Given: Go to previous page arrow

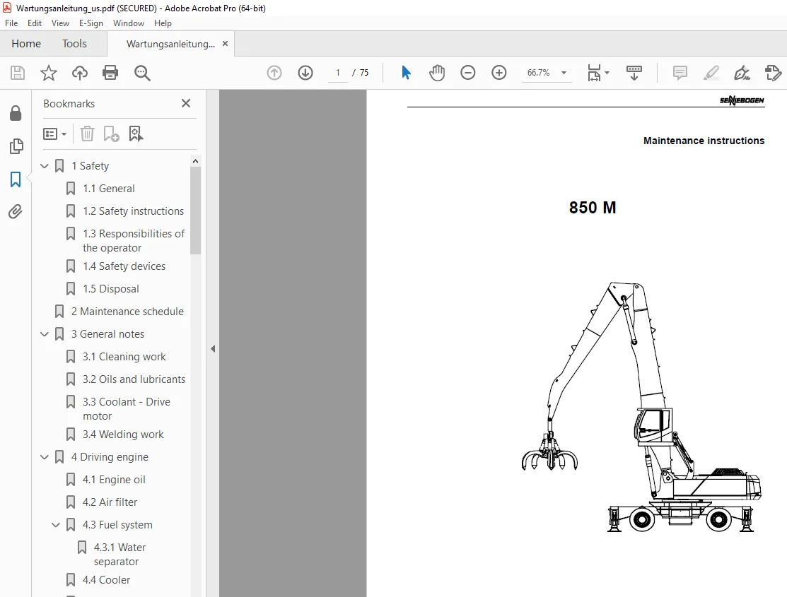Looking at the screenshot, I should 274,73.
